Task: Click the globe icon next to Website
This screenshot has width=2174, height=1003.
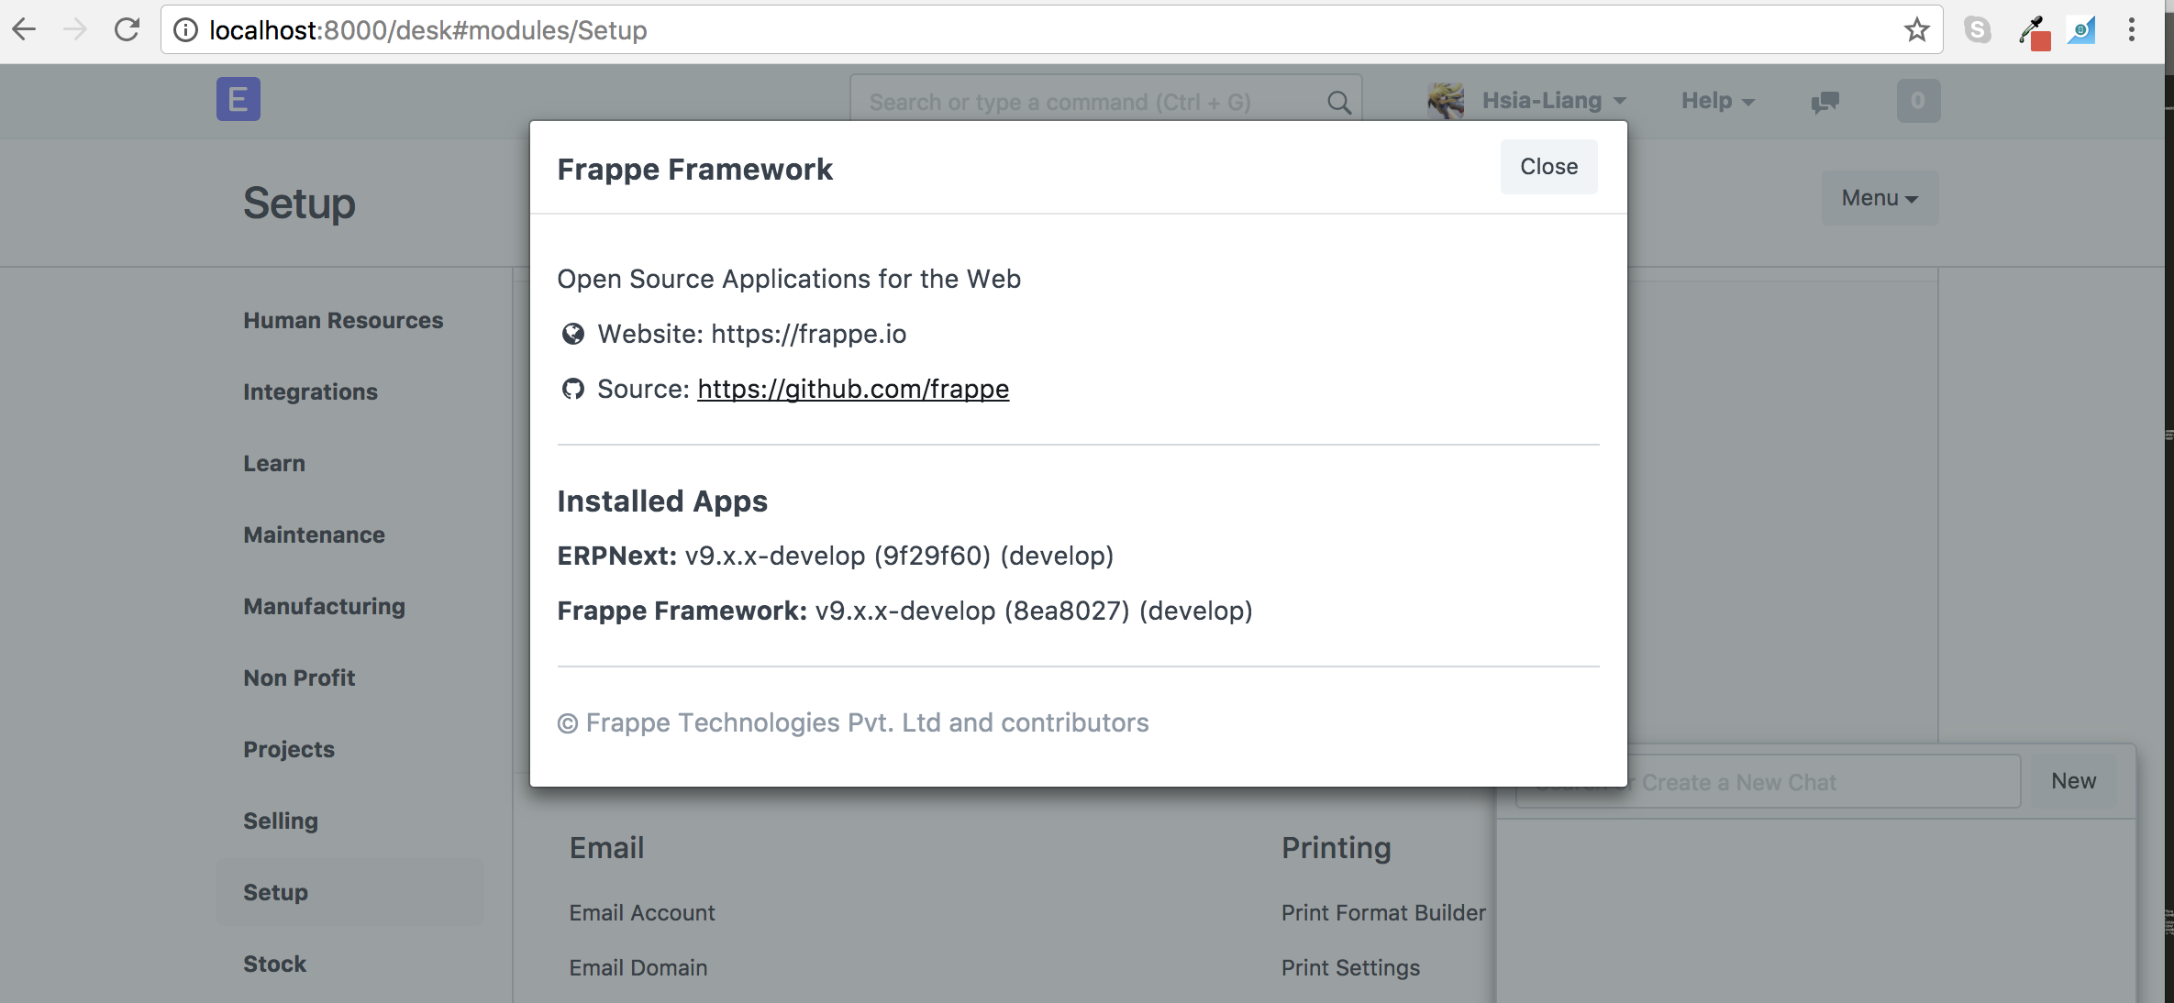Action: [x=572, y=334]
